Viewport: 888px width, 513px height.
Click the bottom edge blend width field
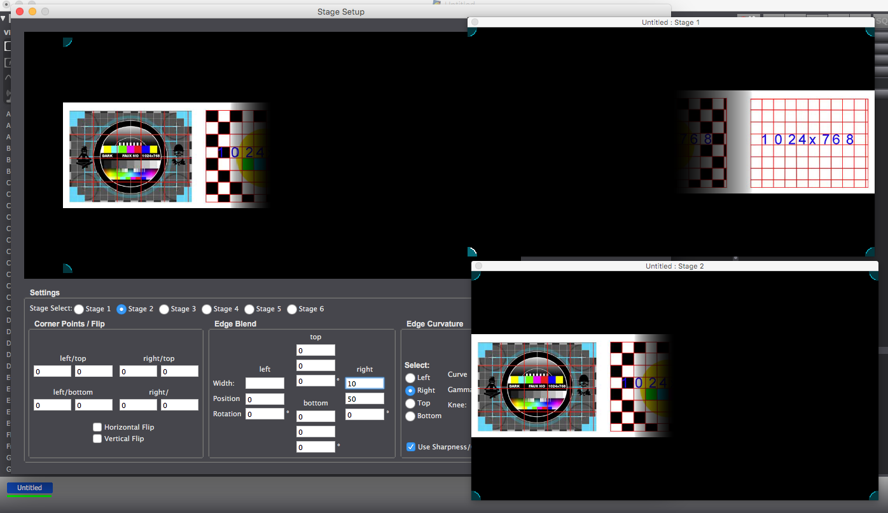click(316, 416)
